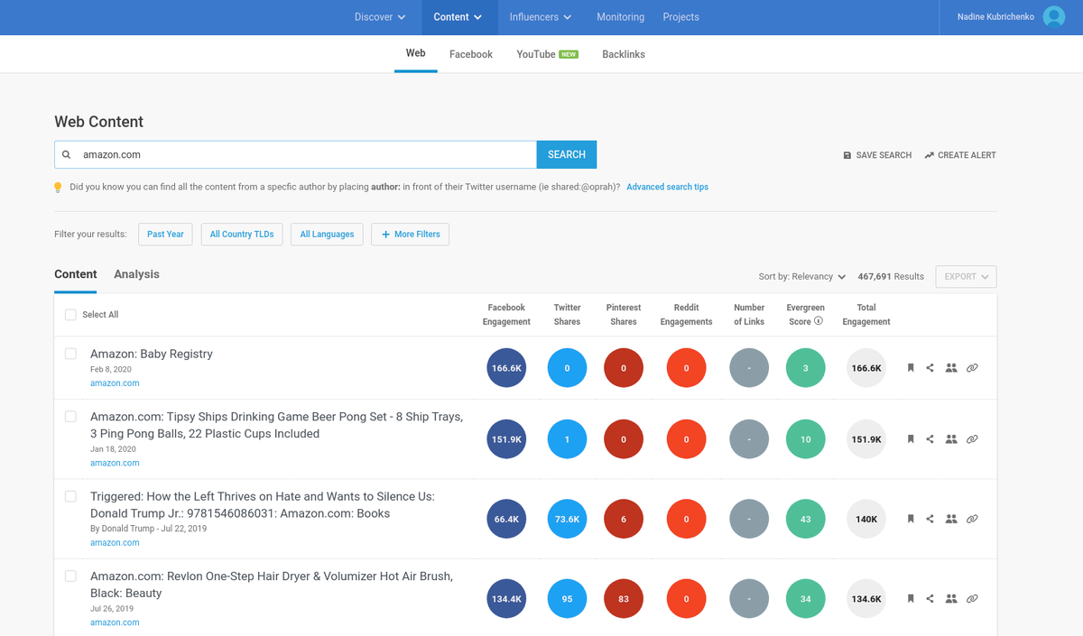View sharers of the Revlon Hair Dryer result
The image size is (1083, 636).
(951, 598)
